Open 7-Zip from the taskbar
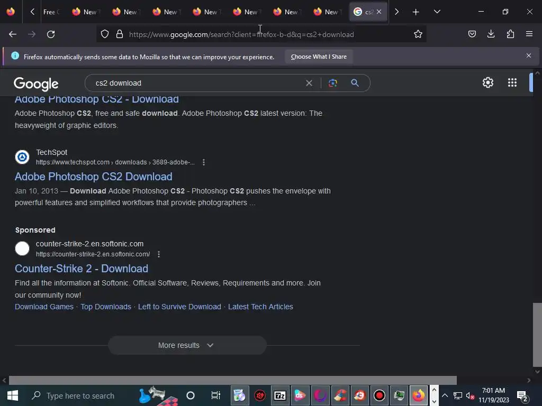The height and width of the screenshot is (406, 542). 279,395
